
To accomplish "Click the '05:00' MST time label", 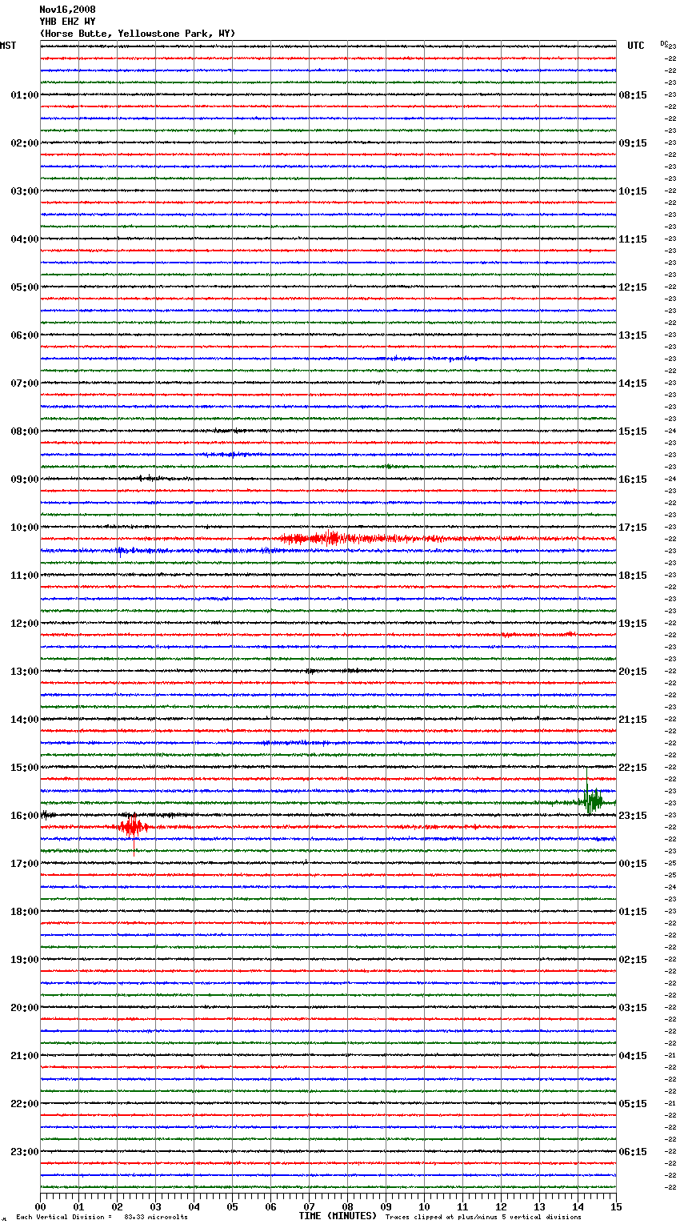I will [25, 287].
